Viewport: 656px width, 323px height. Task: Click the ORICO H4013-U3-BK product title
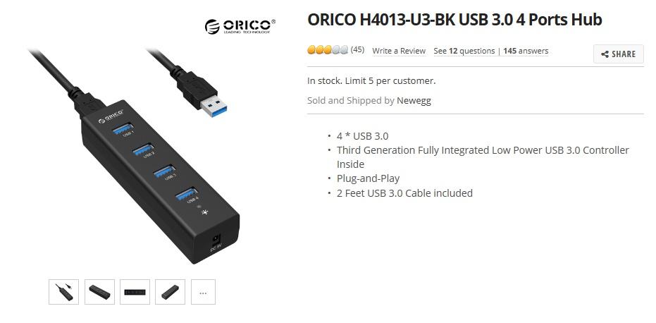454,20
